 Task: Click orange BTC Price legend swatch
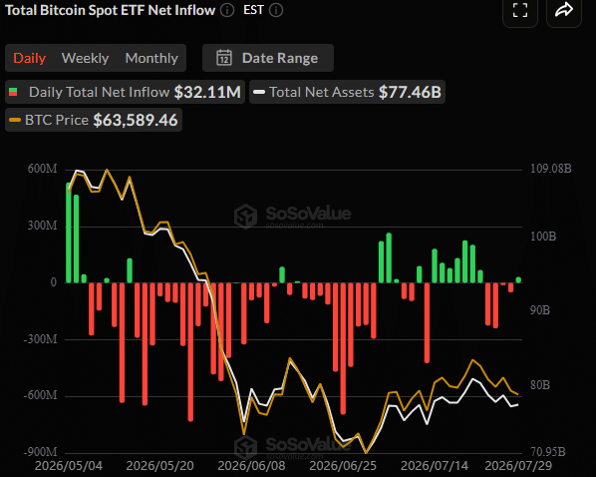point(15,120)
